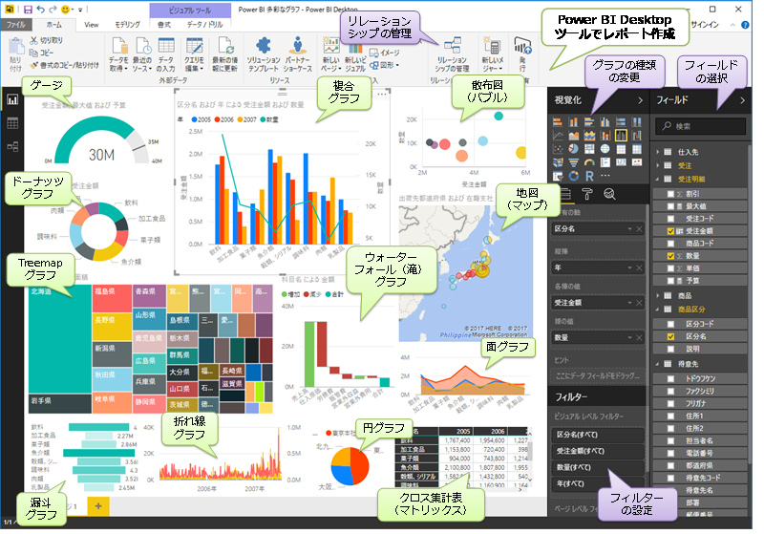Add a new page with the plus tab
The image size is (764, 534).
coord(98,506)
